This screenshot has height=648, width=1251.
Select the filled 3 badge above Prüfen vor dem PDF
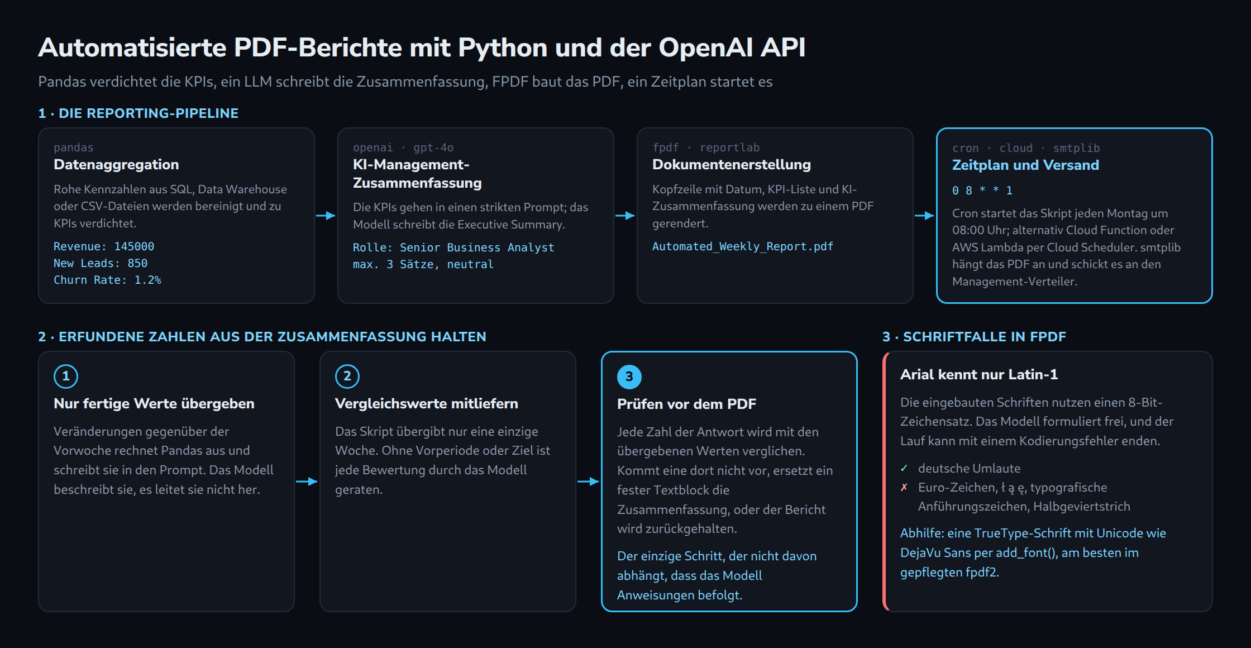(629, 377)
